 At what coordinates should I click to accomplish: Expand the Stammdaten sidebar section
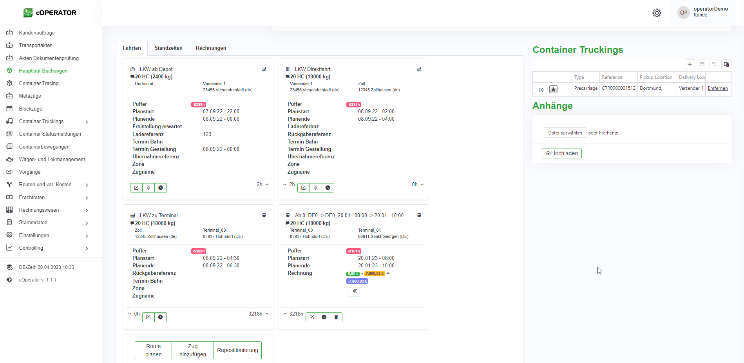pos(87,223)
